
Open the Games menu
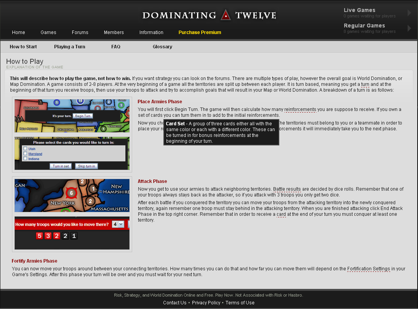click(x=48, y=32)
